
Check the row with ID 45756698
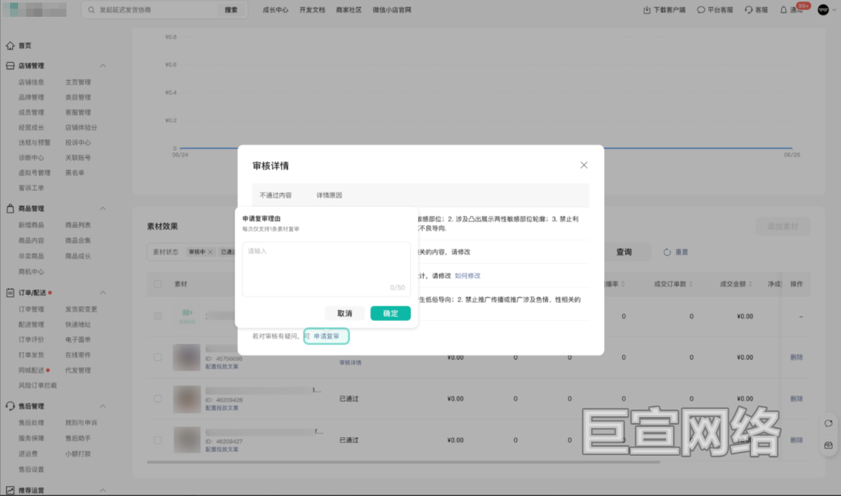tap(158, 357)
